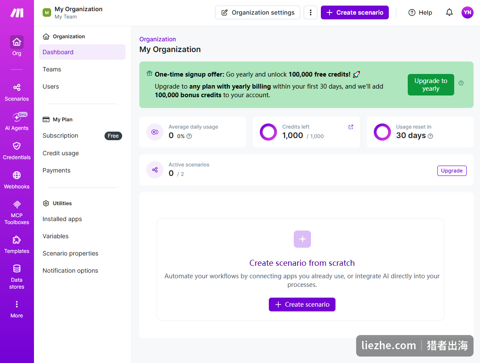Open the Users menu item
Viewport: 480px width, 363px height.
82,86
